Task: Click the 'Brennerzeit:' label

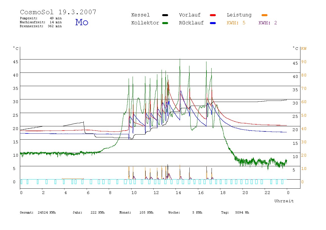Action: [x=32, y=26]
